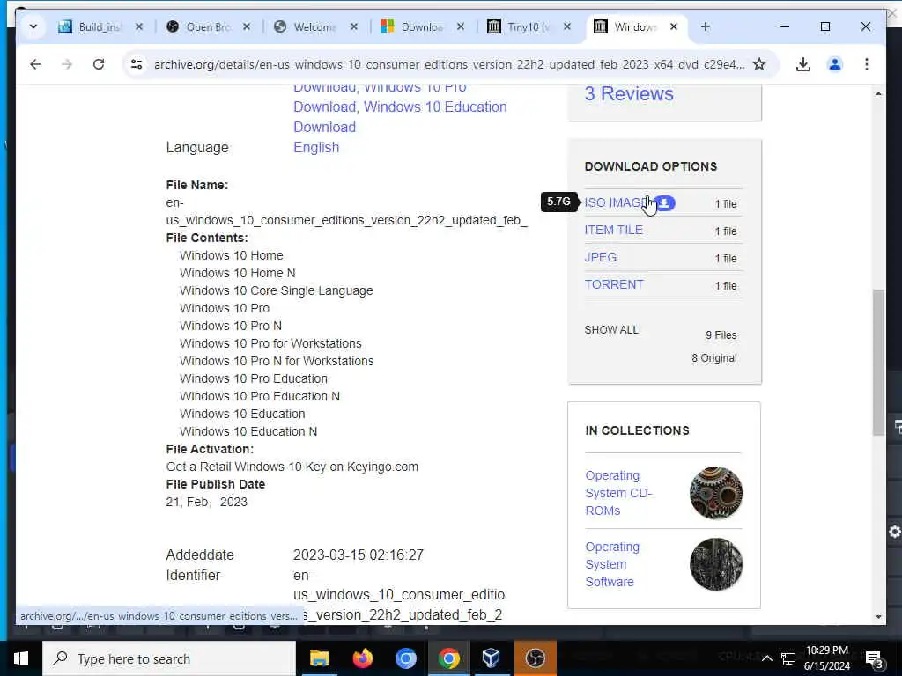Click the Operating System Software collection thumbnail

[x=716, y=564]
